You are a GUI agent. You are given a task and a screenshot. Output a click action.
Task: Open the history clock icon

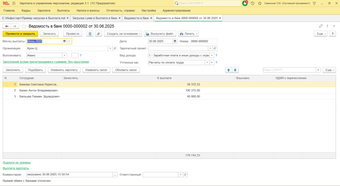(x=252, y=3)
